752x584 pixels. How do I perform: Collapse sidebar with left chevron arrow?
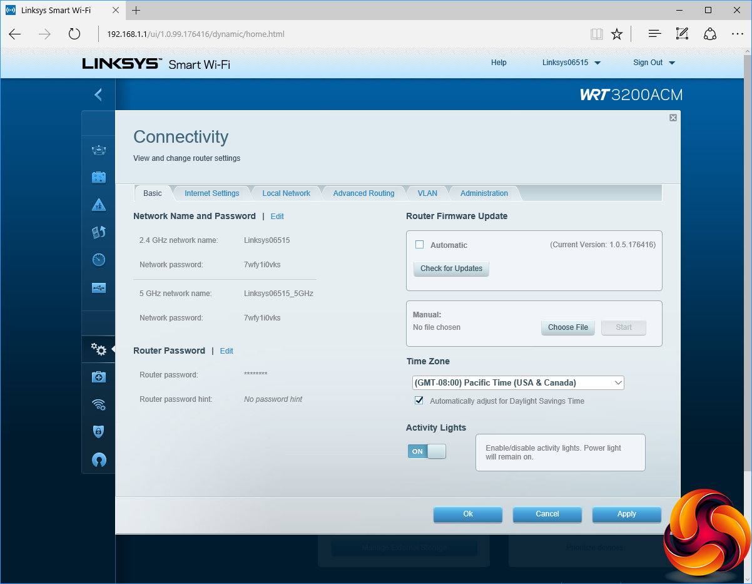click(98, 95)
